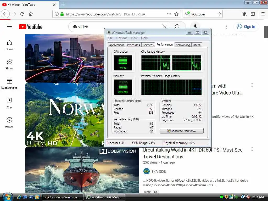Open the Dolby Vision ship video thumbnail
Image resolution: width=268 pixels, height=201 pixels.
[82, 170]
